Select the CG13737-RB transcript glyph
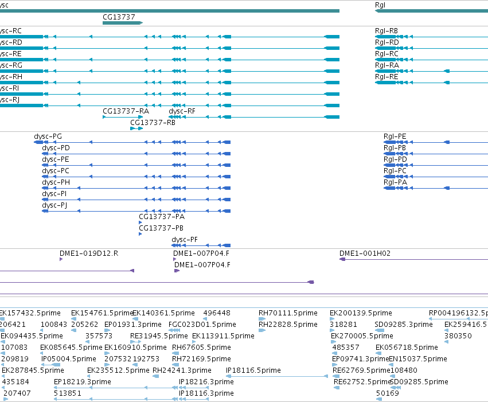 [x=136, y=128]
